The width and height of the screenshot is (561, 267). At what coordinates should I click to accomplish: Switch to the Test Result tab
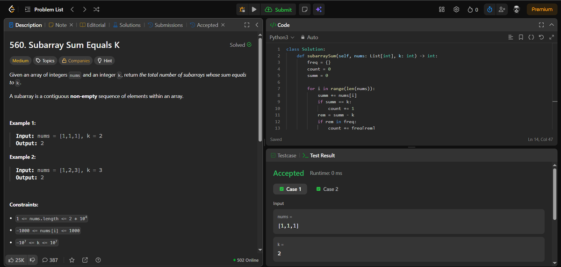[319, 155]
